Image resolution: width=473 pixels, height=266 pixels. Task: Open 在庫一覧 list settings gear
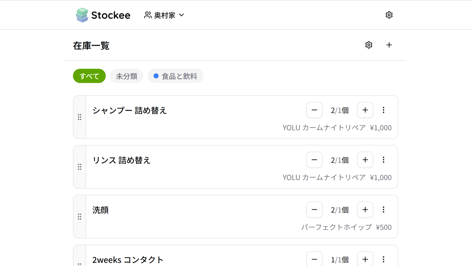click(x=369, y=45)
